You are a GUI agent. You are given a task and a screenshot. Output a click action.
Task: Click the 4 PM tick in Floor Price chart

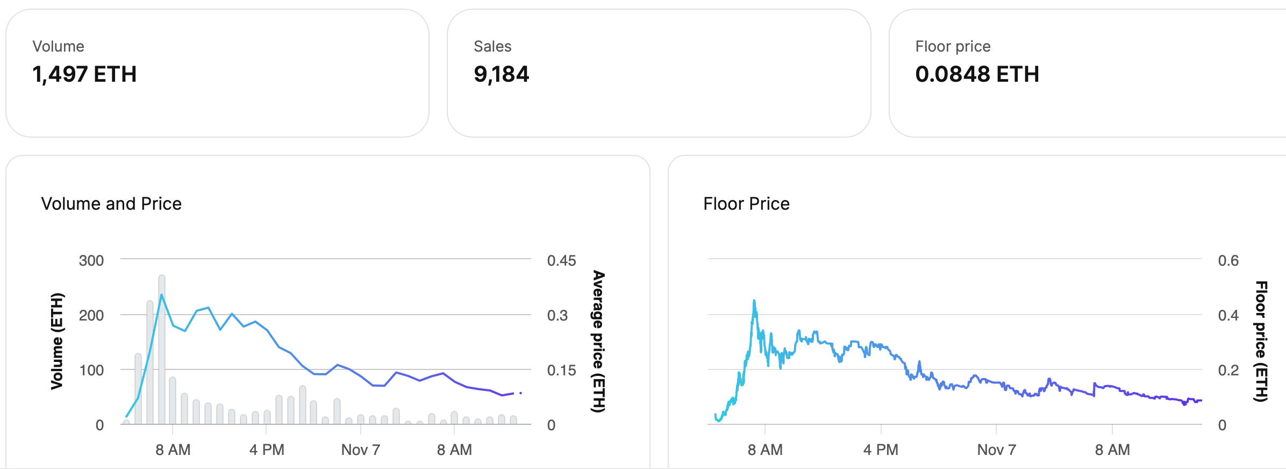pyautogui.click(x=881, y=450)
